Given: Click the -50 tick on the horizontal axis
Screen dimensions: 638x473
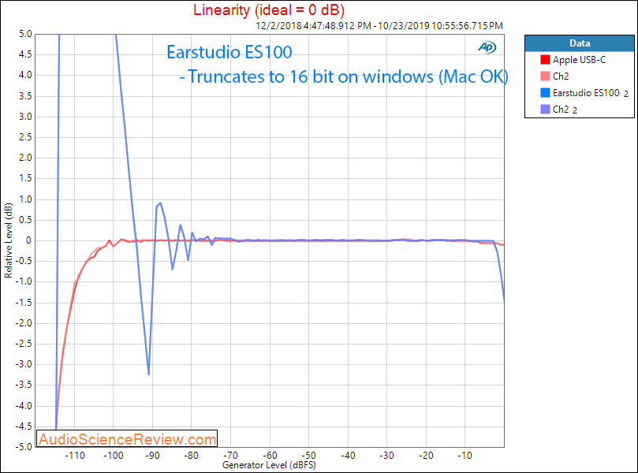Looking at the screenshot, I should [x=309, y=456].
